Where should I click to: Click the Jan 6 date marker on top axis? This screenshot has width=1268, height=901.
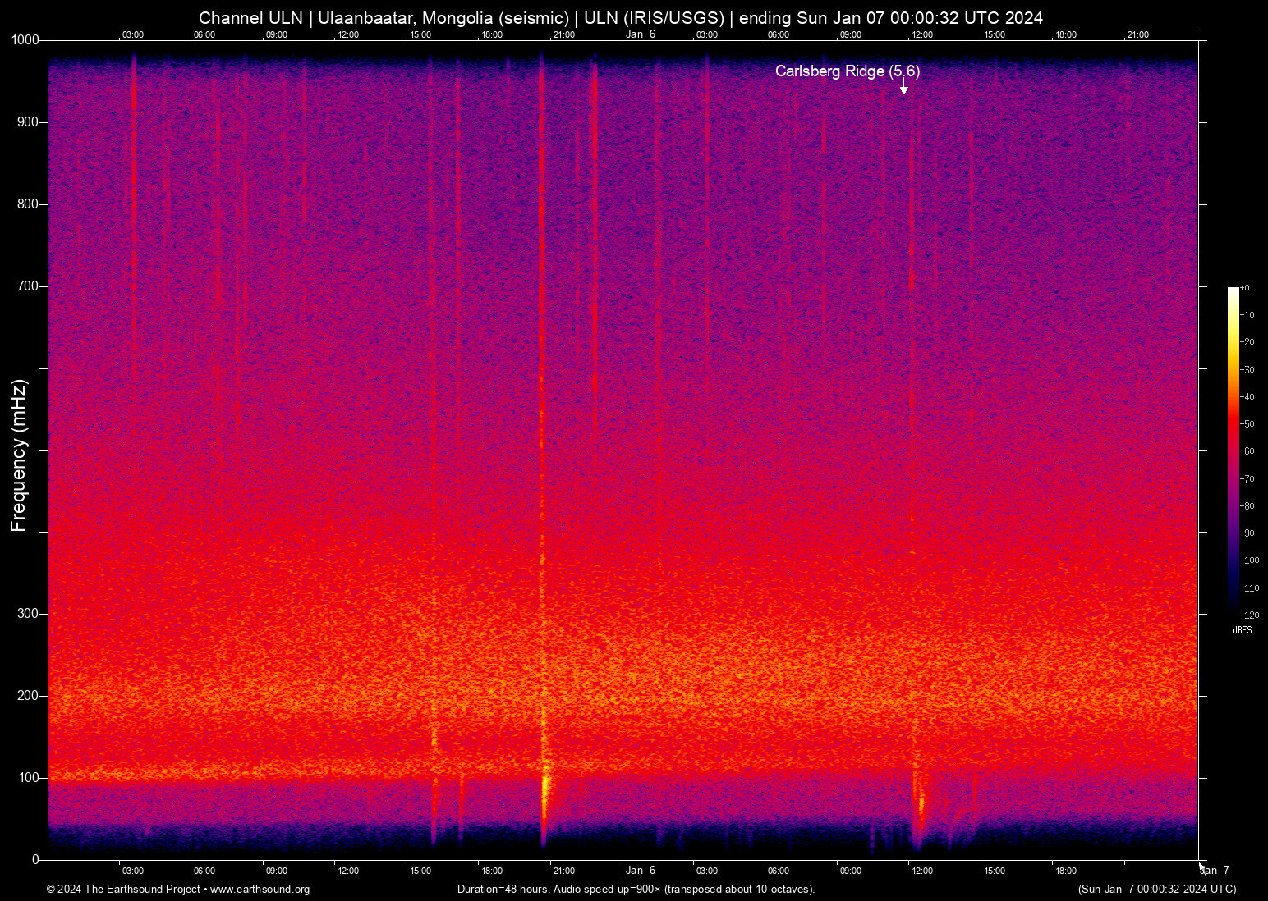click(640, 35)
